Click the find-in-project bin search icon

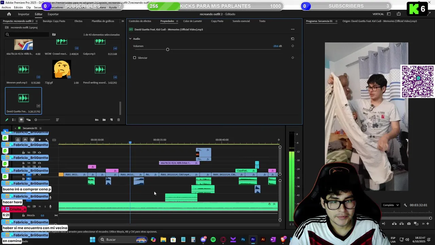coord(54,34)
